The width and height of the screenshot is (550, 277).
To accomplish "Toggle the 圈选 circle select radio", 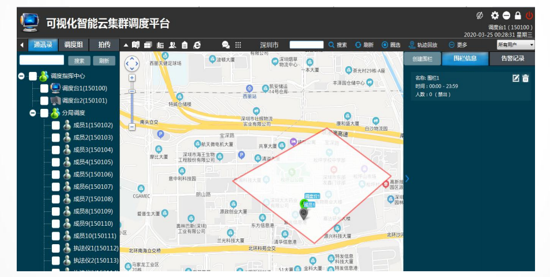I will tap(385, 45).
